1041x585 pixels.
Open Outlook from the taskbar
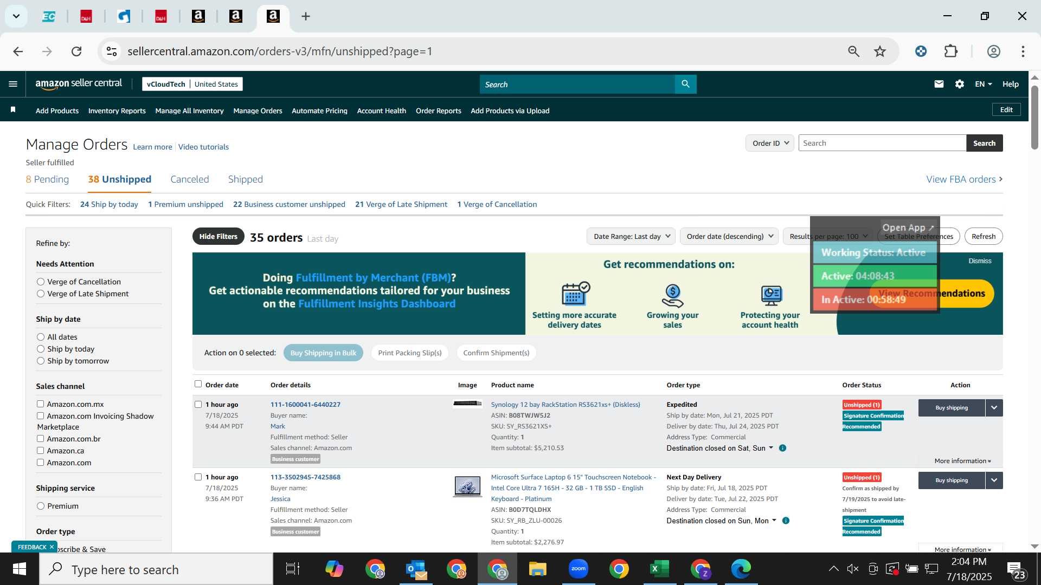pos(416,569)
